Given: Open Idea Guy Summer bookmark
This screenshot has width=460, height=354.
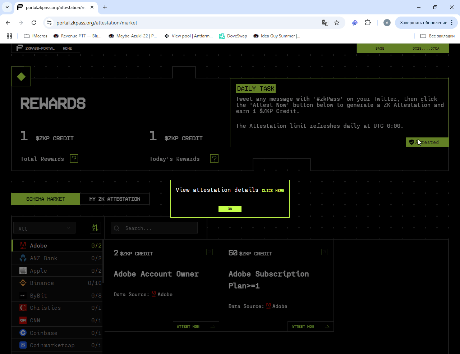Looking at the screenshot, I should click(277, 36).
